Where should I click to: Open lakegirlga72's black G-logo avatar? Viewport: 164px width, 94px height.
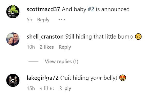[x=13, y=80]
